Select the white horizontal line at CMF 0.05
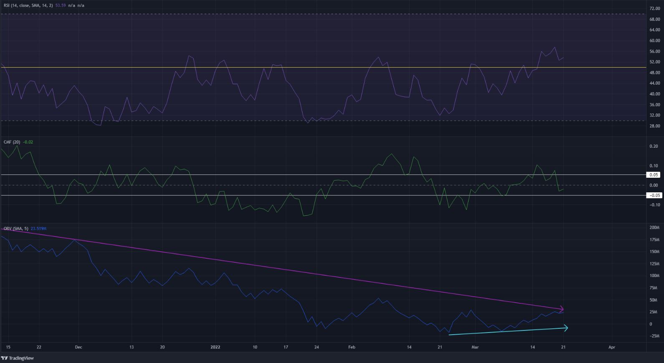 323,175
